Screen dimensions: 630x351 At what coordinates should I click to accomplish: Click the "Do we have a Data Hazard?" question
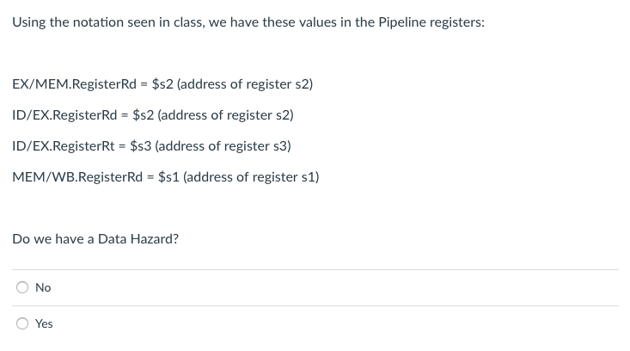point(95,238)
